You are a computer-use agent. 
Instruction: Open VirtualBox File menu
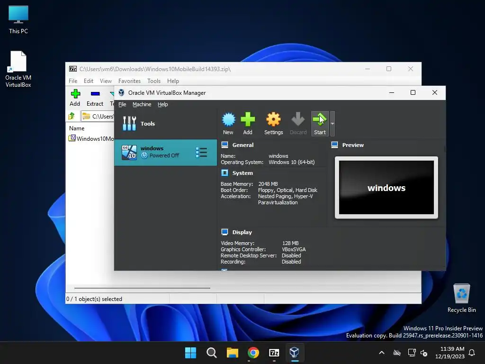[x=122, y=104]
